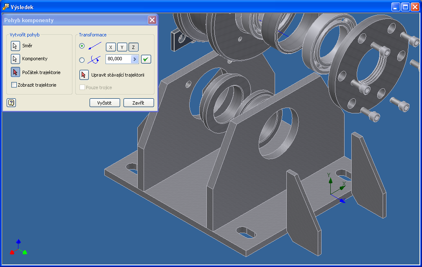Viewport: 422px width, 267px height.
Task: Minimize the Výsledek window
Action: [395, 7]
